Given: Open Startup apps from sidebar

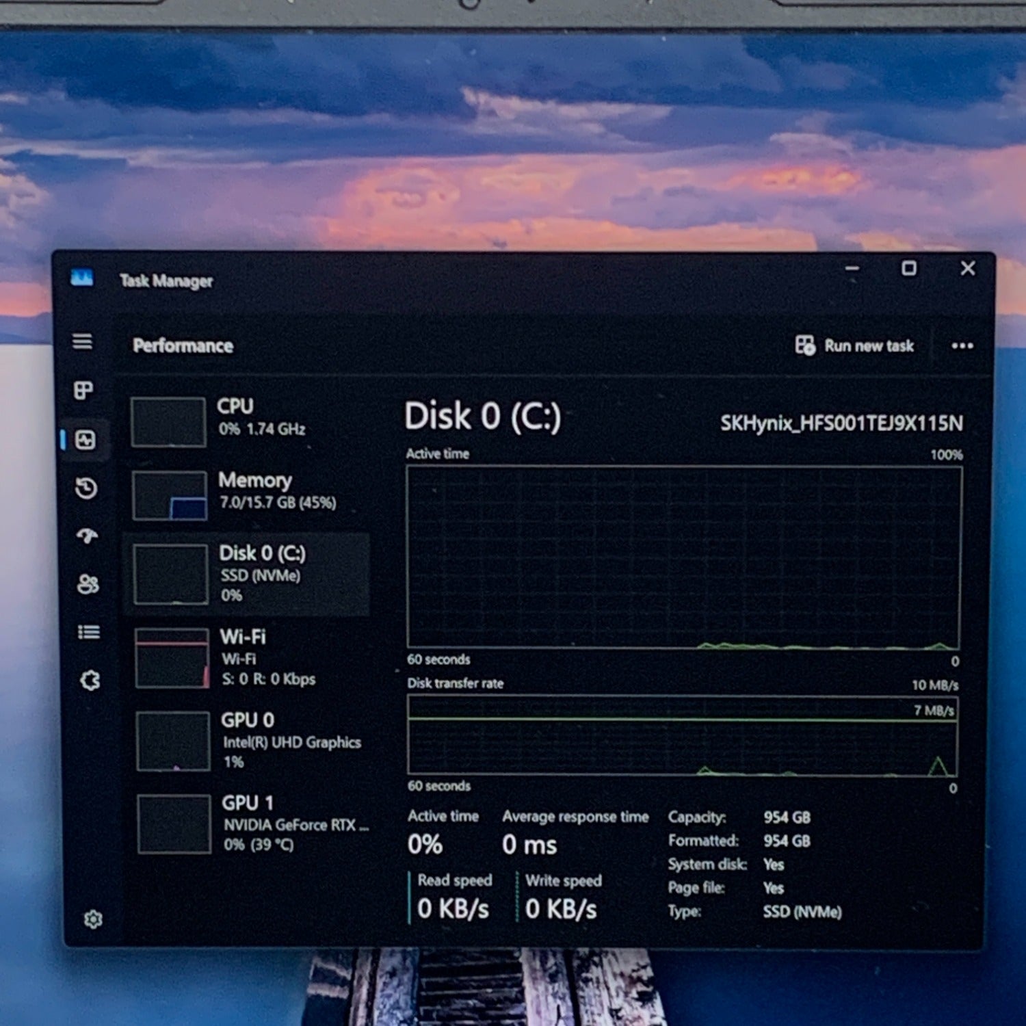Looking at the screenshot, I should 87,536.
